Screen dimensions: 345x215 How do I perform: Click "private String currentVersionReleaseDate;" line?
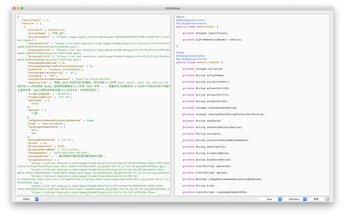(215, 141)
